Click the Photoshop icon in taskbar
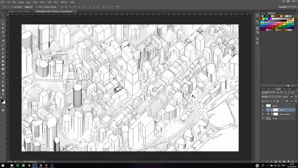298x168 pixels. [35, 165]
